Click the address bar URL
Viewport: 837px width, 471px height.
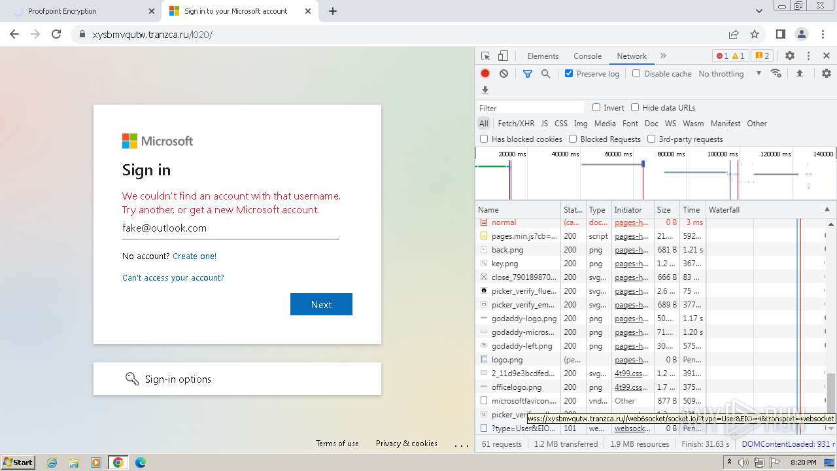tap(152, 35)
